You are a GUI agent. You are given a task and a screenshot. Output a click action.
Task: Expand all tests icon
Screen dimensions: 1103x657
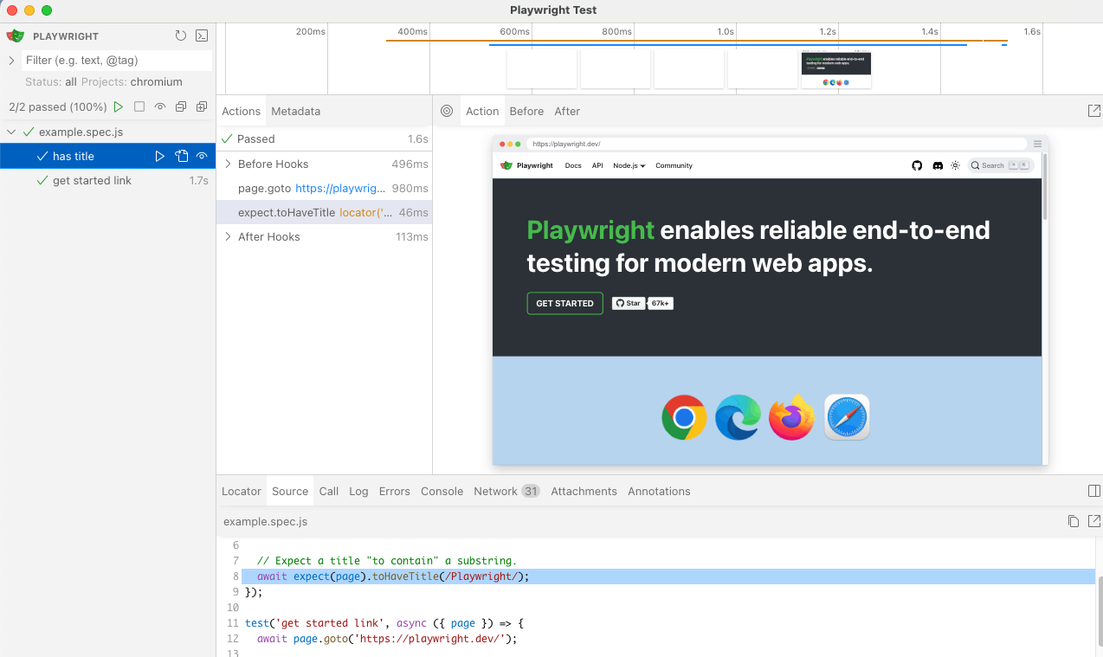[x=202, y=107]
